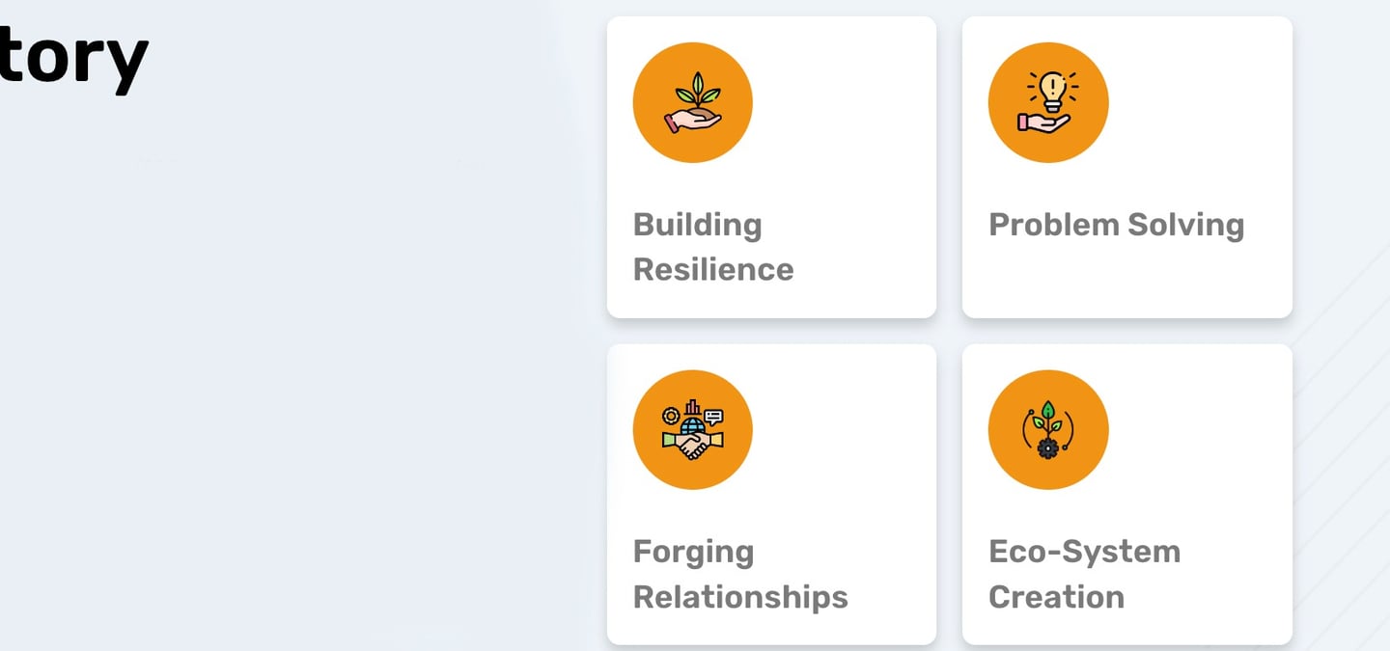
Task: Click the word "Resilience" in first card
Action: [x=712, y=270]
